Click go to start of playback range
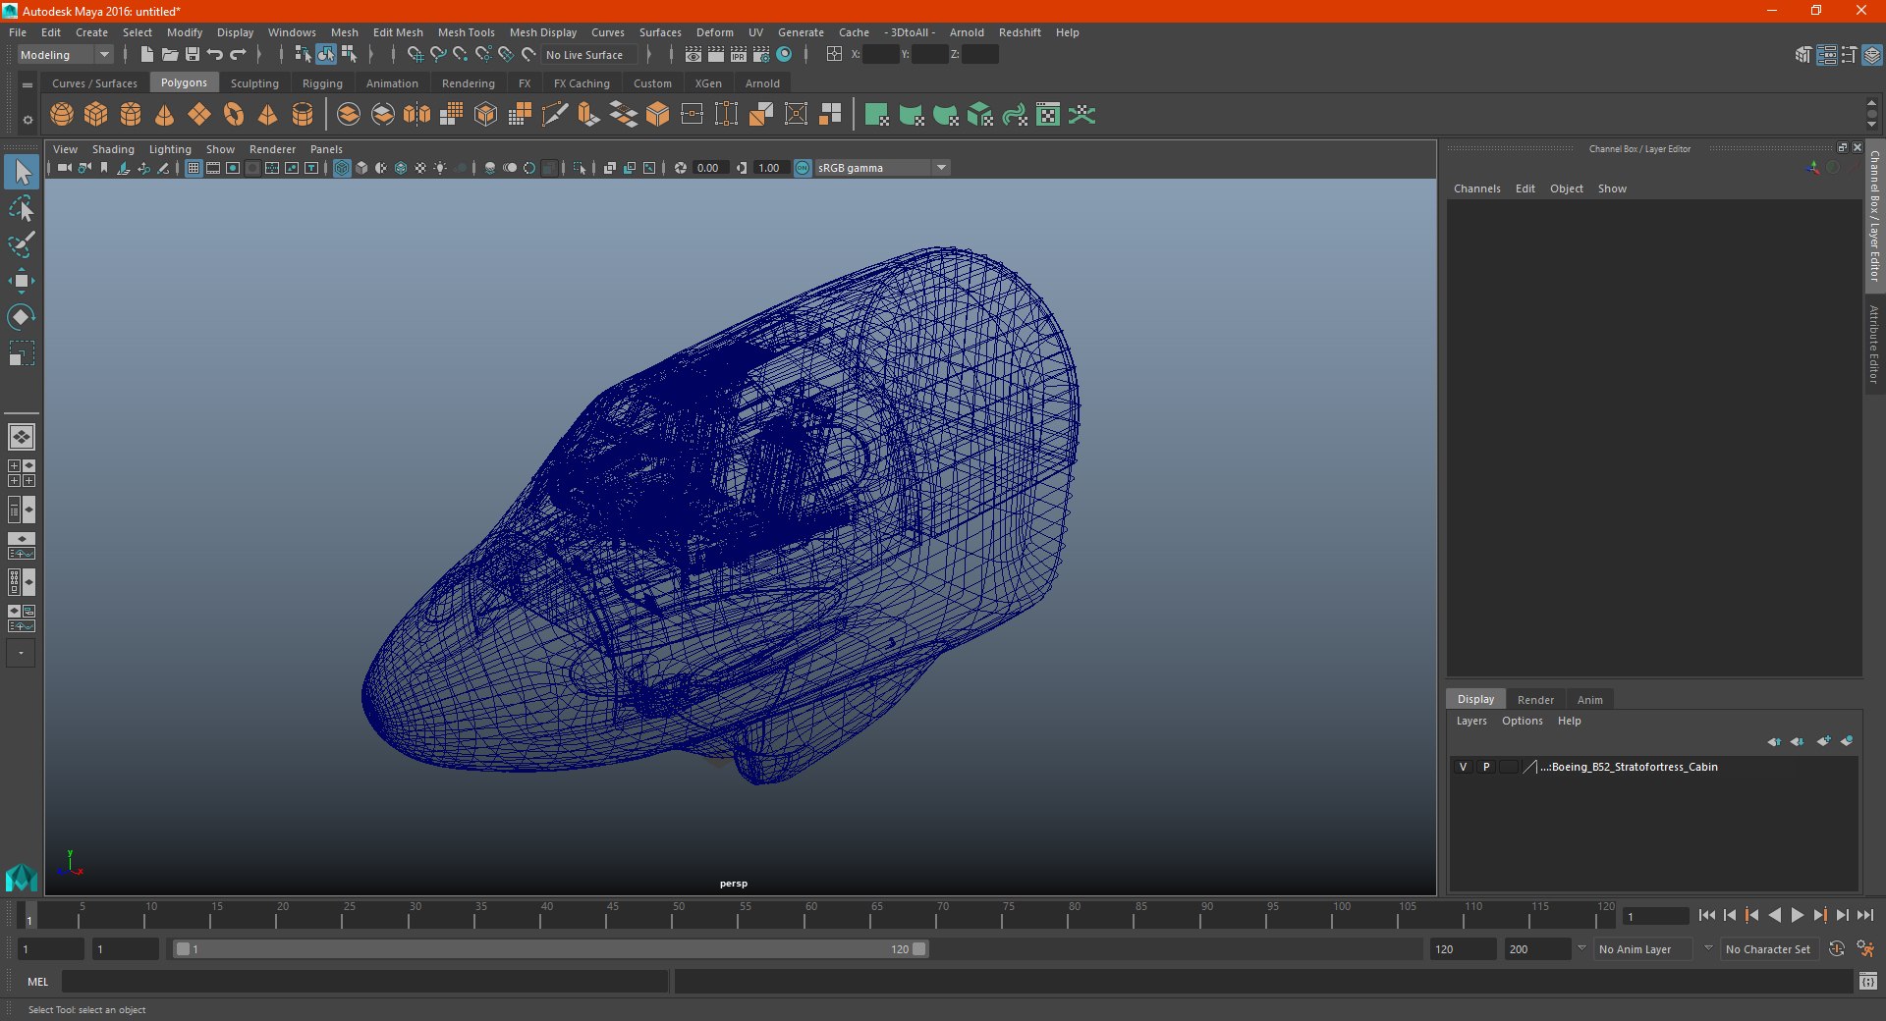 (1707, 915)
